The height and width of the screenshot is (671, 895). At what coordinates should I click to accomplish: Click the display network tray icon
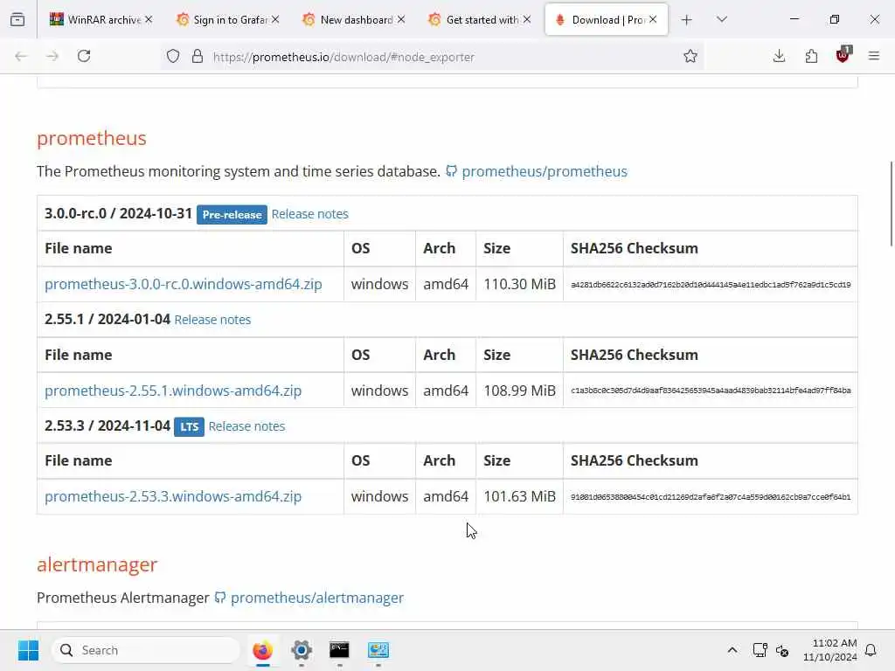[760, 650]
